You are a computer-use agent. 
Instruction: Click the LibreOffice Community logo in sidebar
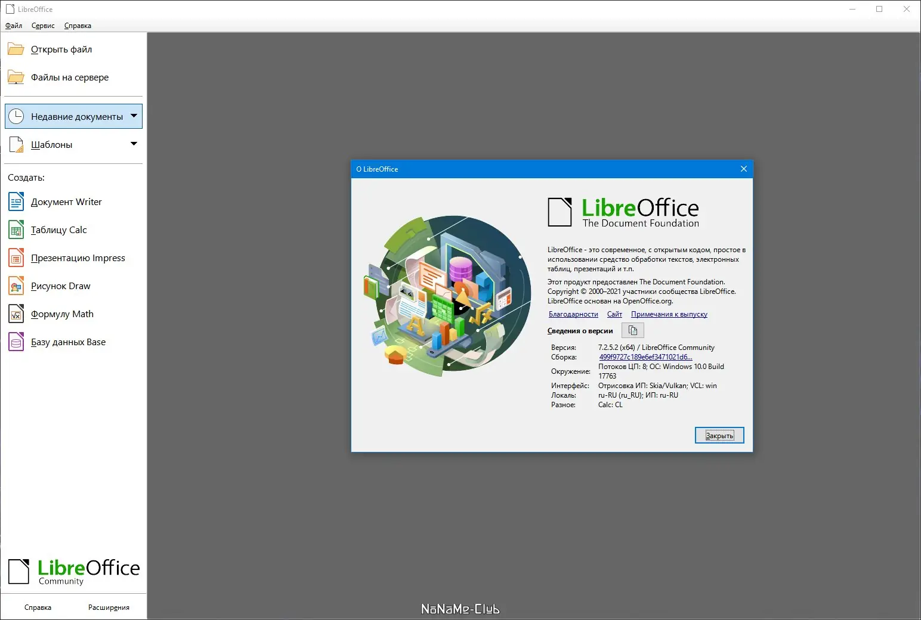point(74,572)
